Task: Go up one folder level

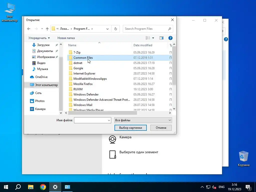Action: coord(47,29)
